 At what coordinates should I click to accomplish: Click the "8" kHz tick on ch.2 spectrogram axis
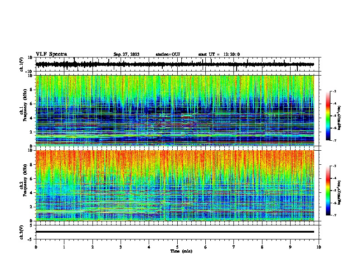(32, 165)
